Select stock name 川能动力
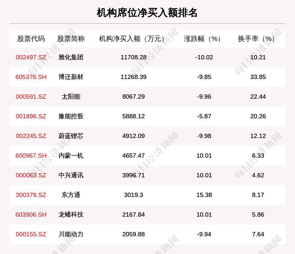This screenshot has width=295, height=254. (71, 234)
